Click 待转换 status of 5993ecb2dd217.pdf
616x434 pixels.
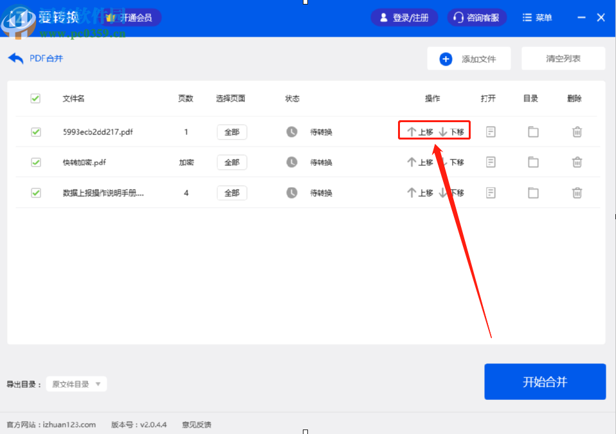pyautogui.click(x=321, y=132)
